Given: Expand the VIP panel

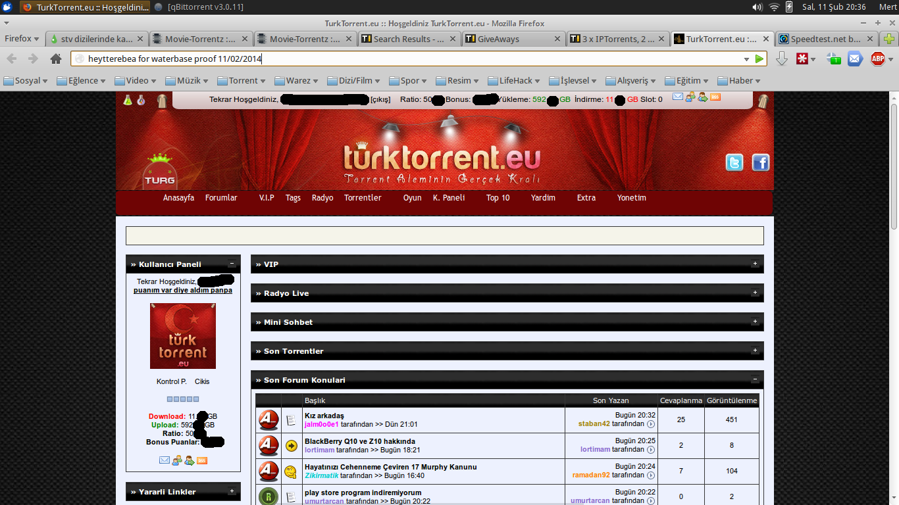Looking at the screenshot, I should 755,264.
